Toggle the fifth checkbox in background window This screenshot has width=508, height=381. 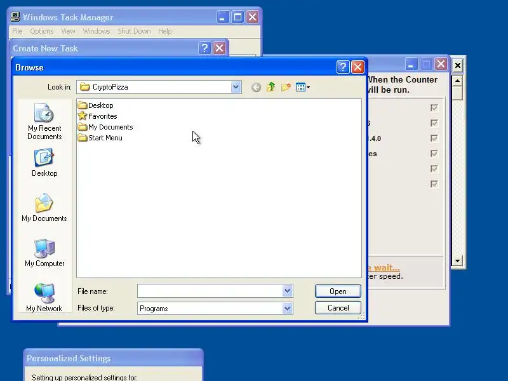click(434, 169)
